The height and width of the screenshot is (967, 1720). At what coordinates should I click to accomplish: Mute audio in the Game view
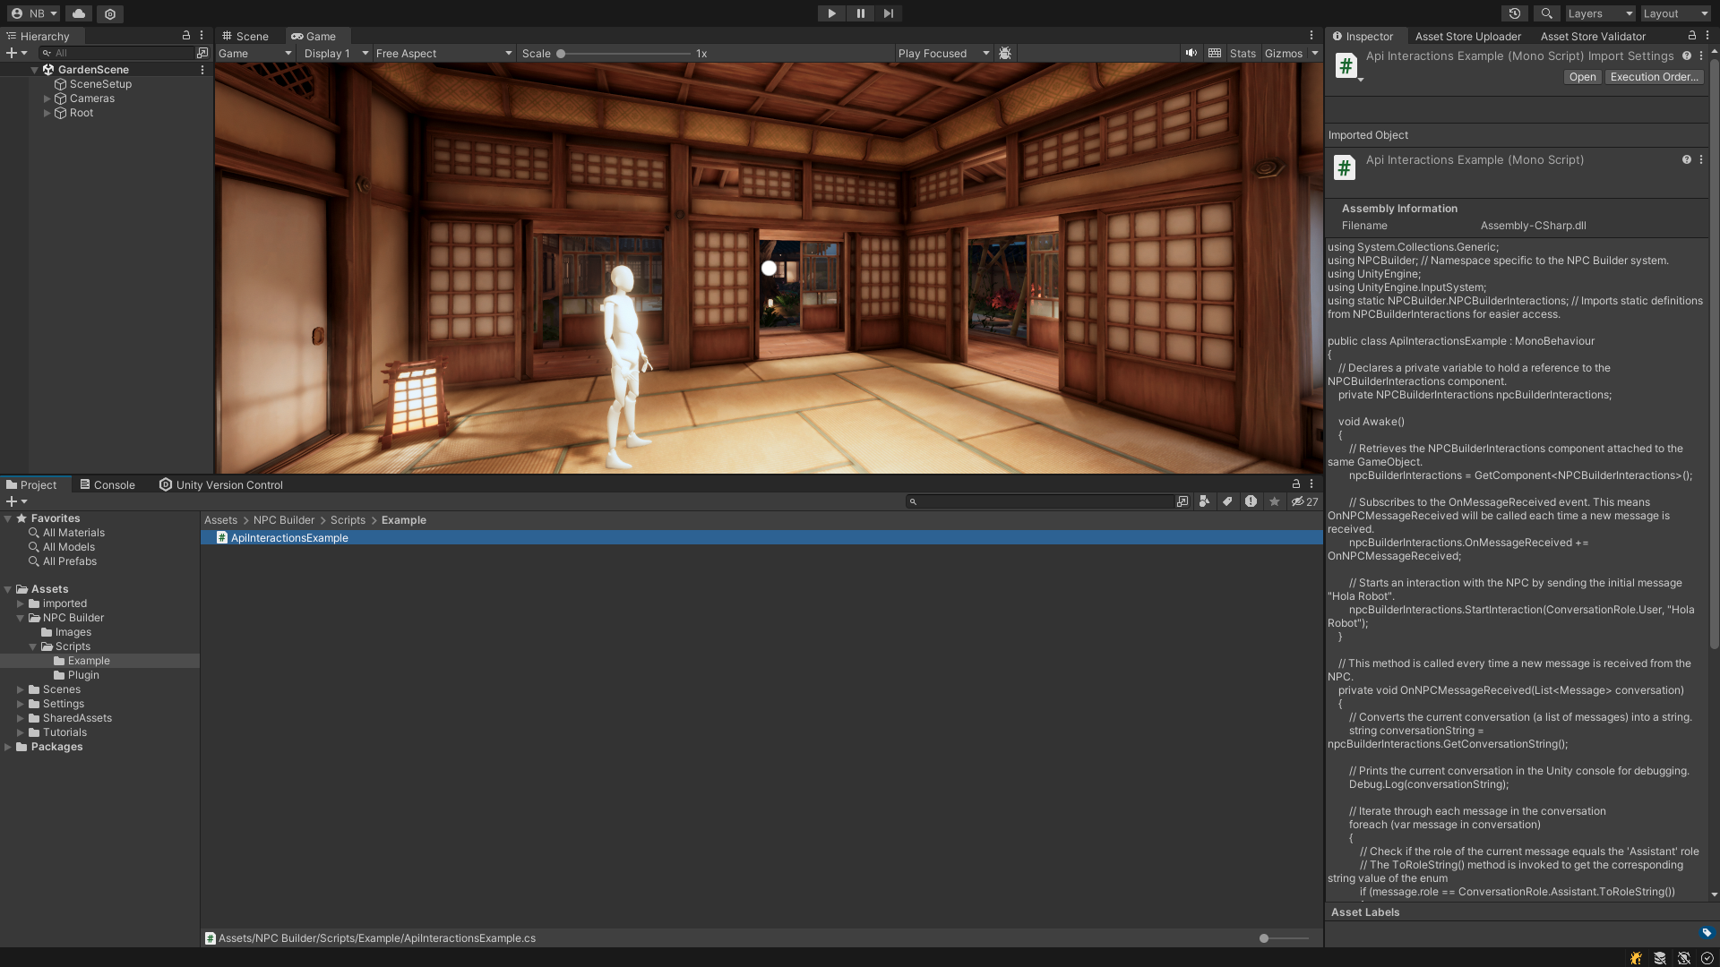pos(1191,53)
